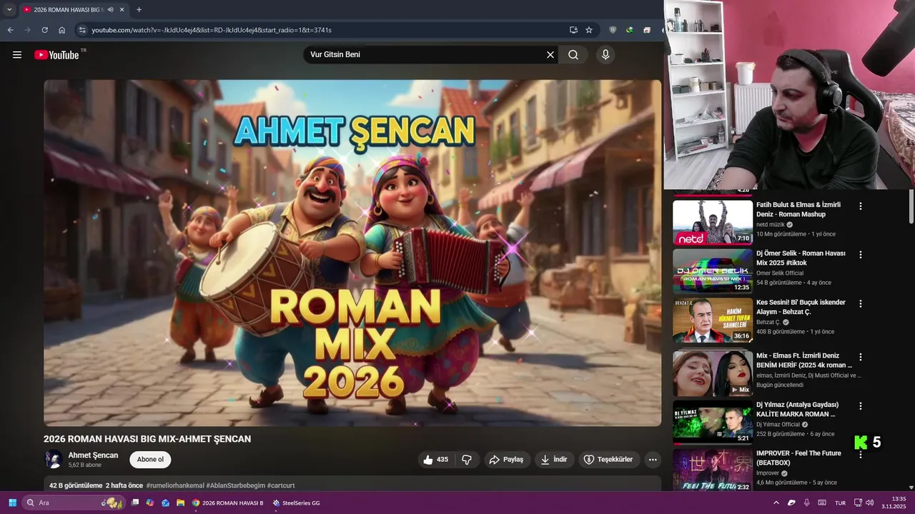Download the video with İndir
Image resolution: width=915 pixels, height=514 pixels.
click(554, 460)
